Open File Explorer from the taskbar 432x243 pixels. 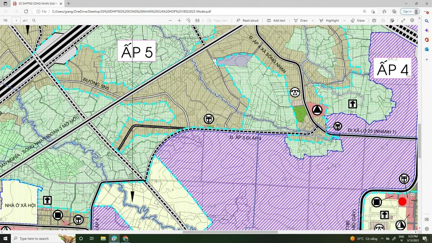[x=103, y=238]
